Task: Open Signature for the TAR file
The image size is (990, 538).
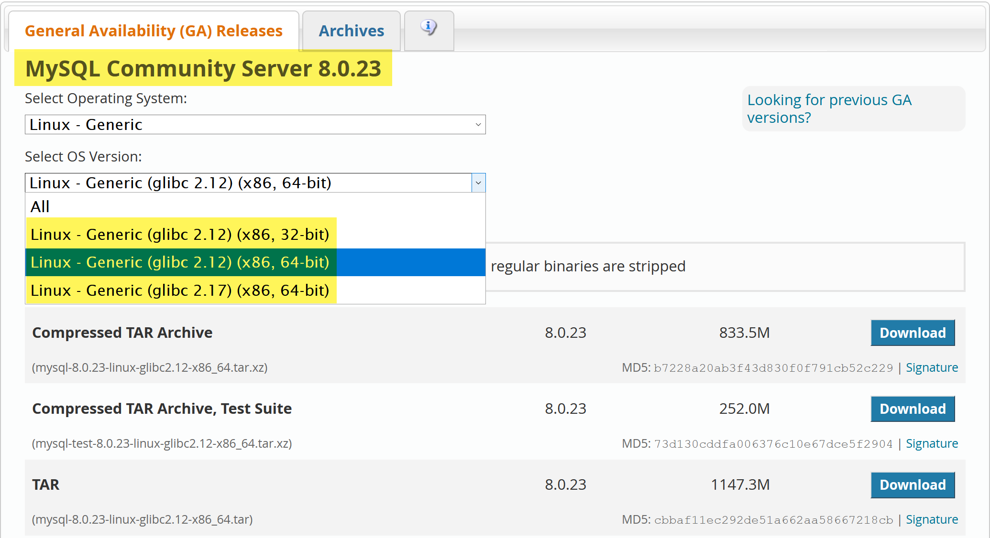Action: point(931,519)
